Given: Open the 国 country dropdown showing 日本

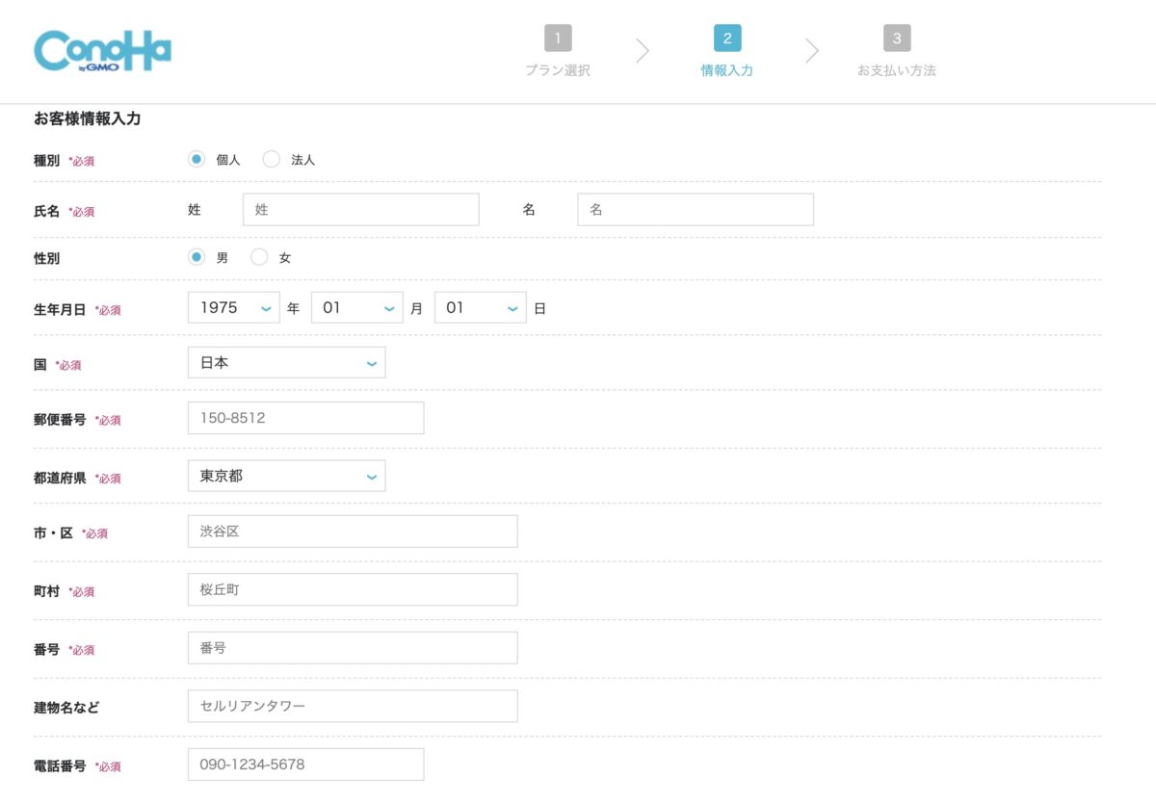Looking at the screenshot, I should (286, 363).
